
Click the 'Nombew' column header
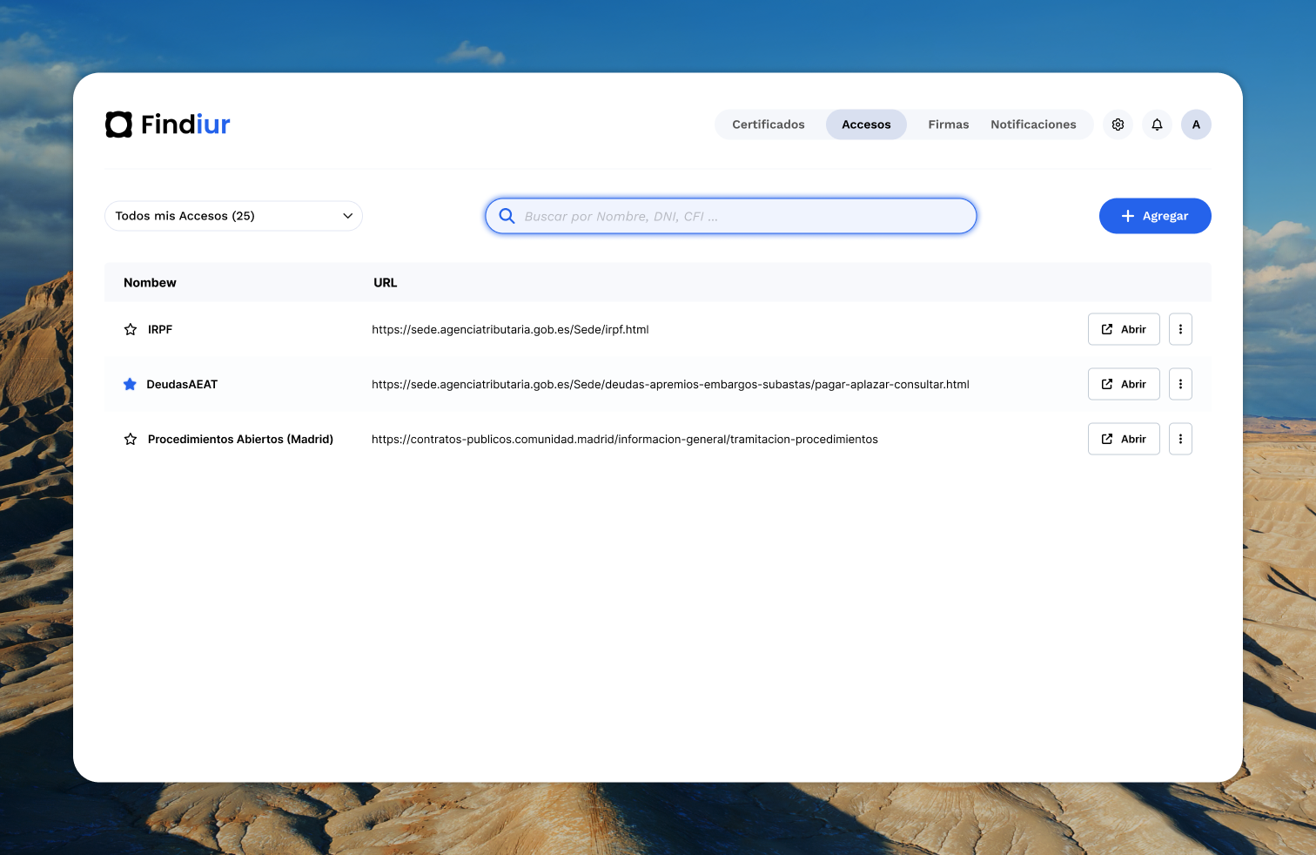pos(150,283)
